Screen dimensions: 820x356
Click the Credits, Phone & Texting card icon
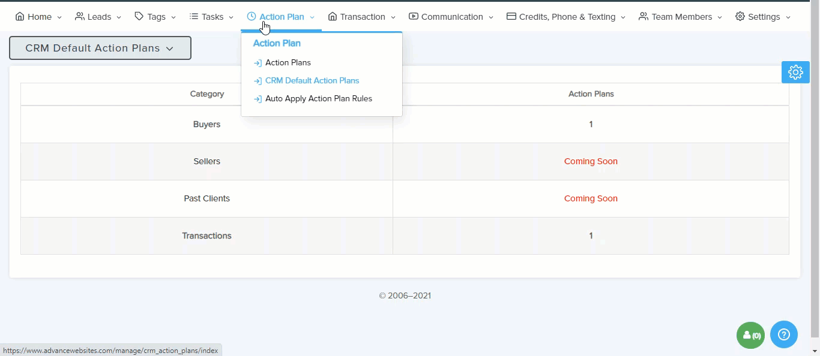coord(511,17)
